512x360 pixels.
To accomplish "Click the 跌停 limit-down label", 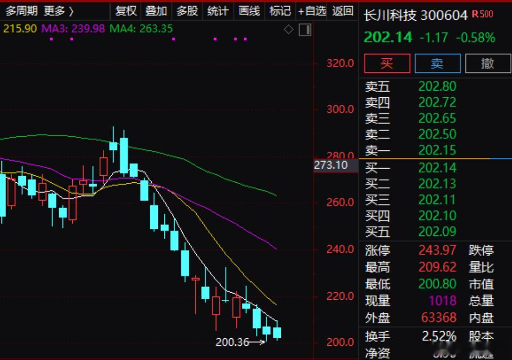I will [481, 251].
